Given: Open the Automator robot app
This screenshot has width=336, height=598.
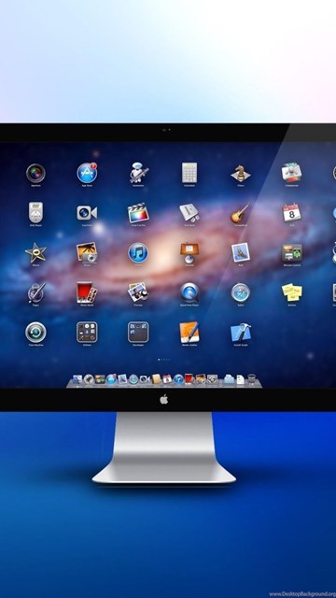Looking at the screenshot, I should point(138,173).
